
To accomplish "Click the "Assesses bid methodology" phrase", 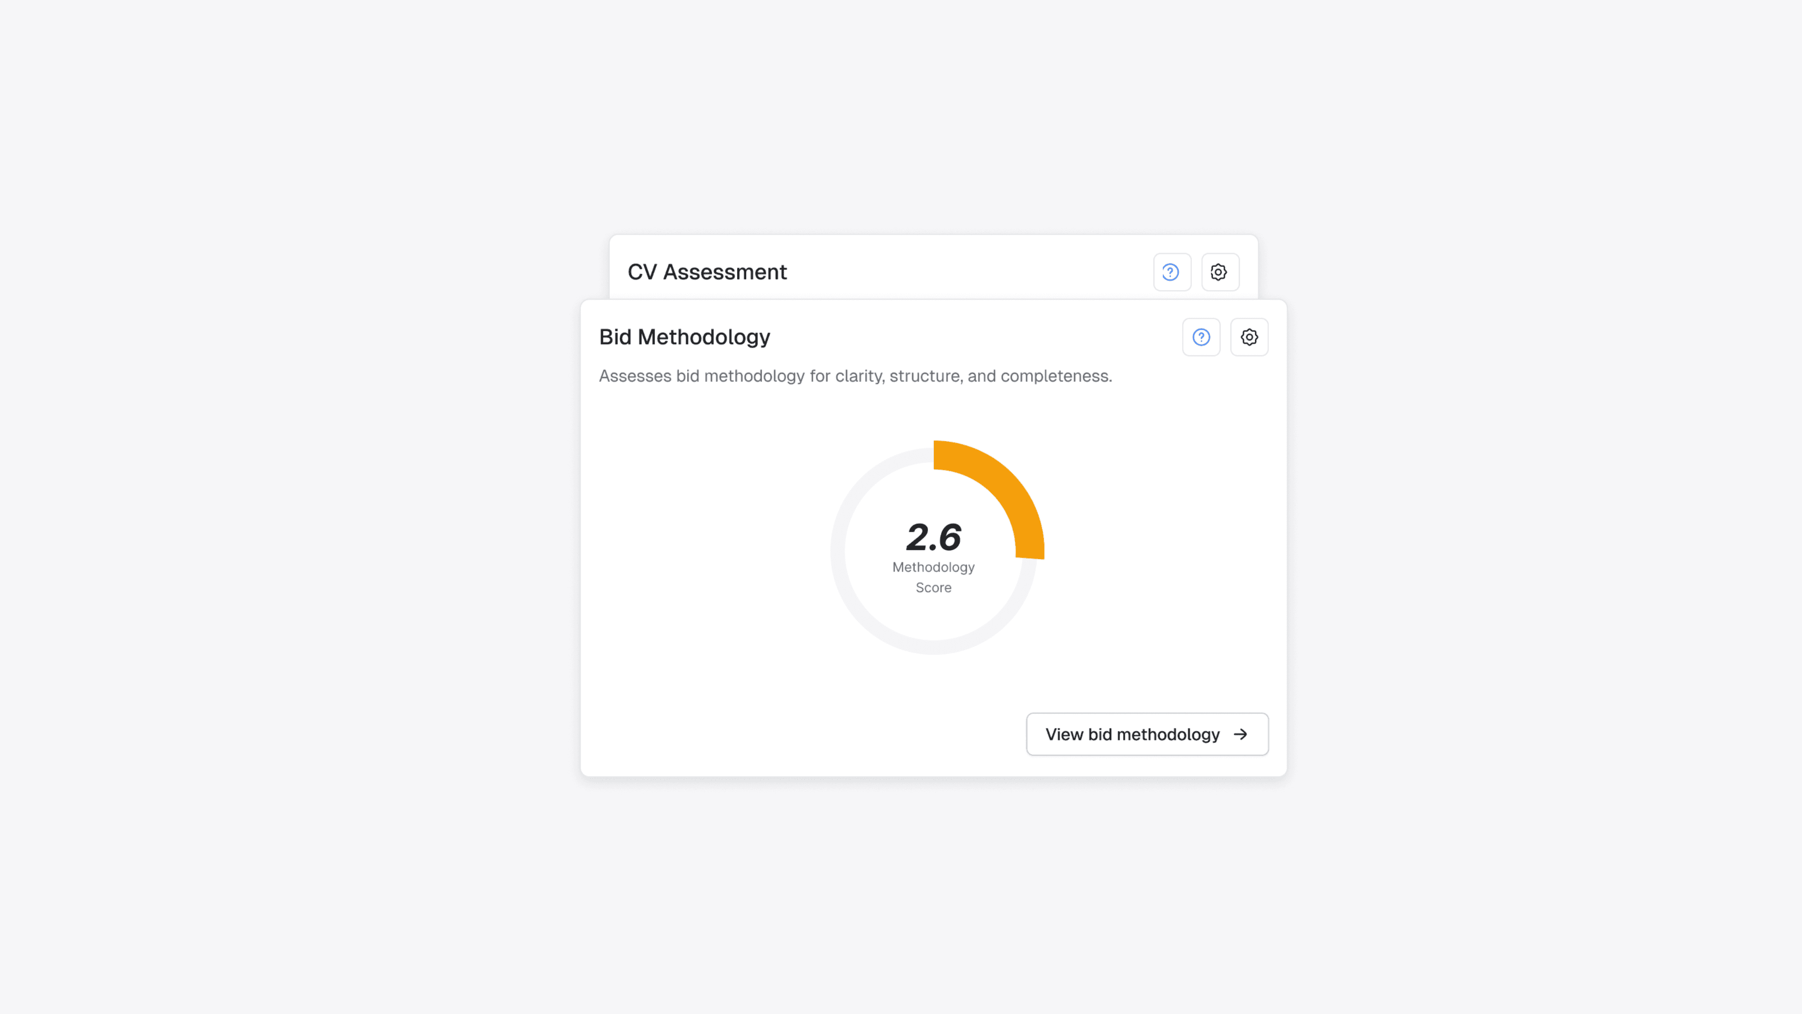I will click(702, 376).
